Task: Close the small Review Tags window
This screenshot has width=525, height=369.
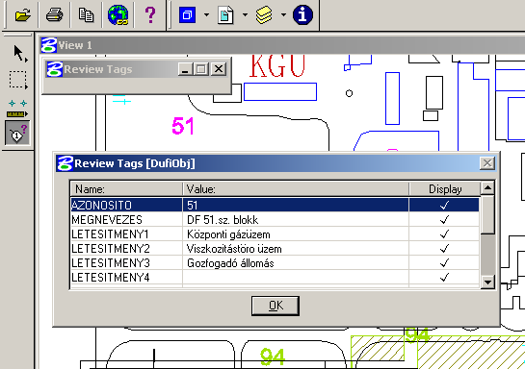Action: pos(219,69)
